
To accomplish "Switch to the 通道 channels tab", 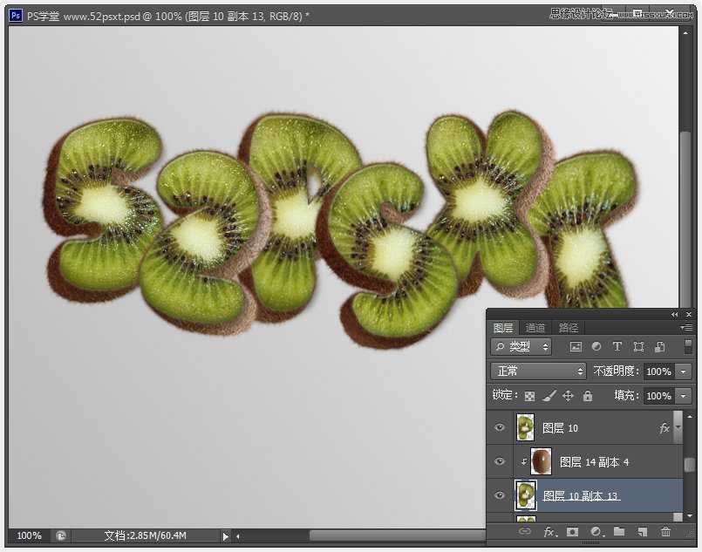I will pyautogui.click(x=535, y=328).
